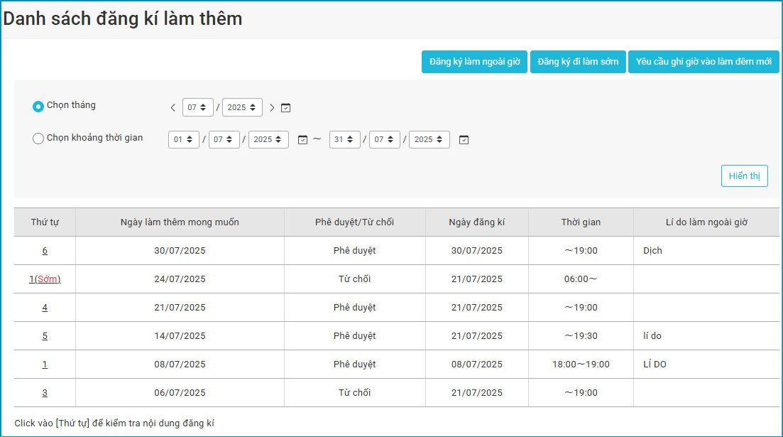The height and width of the screenshot is (437, 783).
Task: Click 'Đăng ký làm ngoài giờ' button
Action: coord(474,62)
